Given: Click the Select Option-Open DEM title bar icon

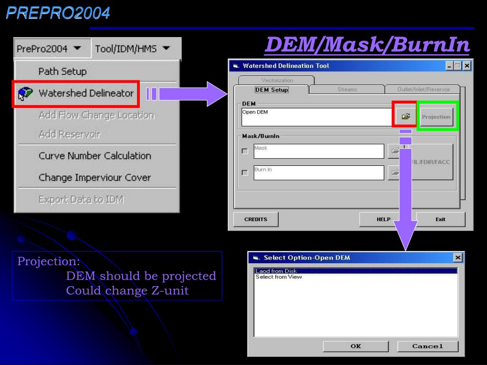Looking at the screenshot, I should click(x=256, y=258).
